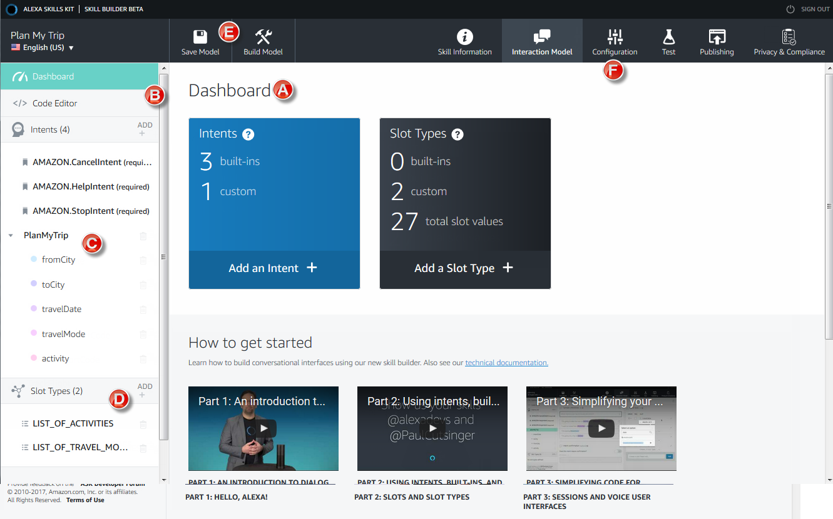Screen dimensions: 833x519
Task: Open the technical documentation link
Action: point(506,363)
